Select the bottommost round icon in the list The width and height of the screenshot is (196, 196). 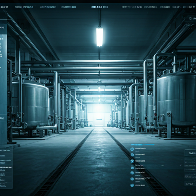[132, 185]
